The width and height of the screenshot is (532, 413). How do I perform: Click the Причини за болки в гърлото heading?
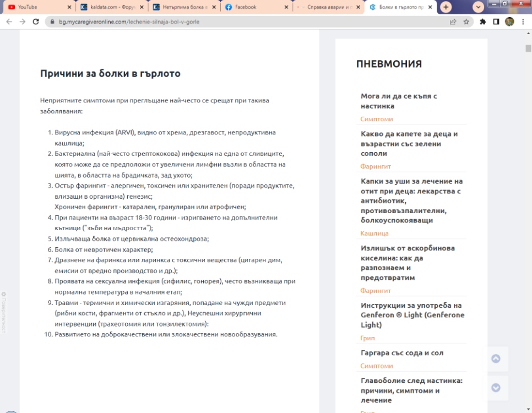pos(110,74)
